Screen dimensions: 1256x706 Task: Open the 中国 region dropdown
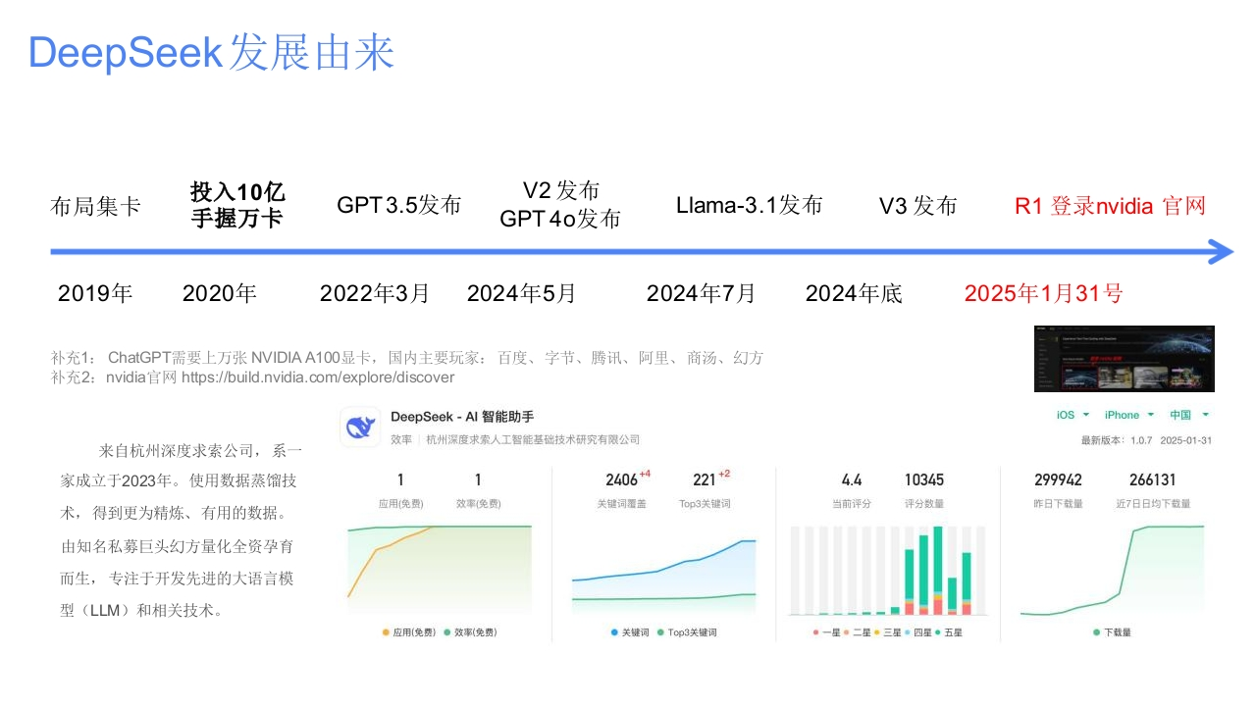pos(1189,415)
